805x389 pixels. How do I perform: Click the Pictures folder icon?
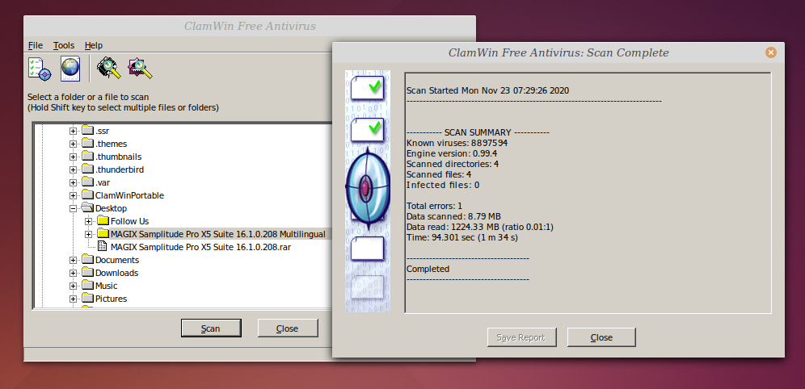point(88,299)
